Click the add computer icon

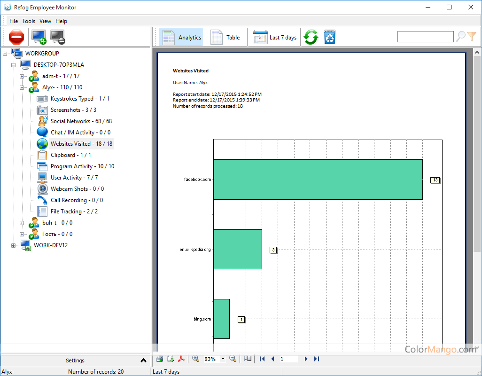[x=39, y=37]
